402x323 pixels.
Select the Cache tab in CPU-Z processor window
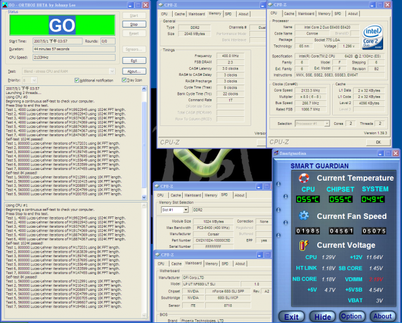[x=289, y=14]
